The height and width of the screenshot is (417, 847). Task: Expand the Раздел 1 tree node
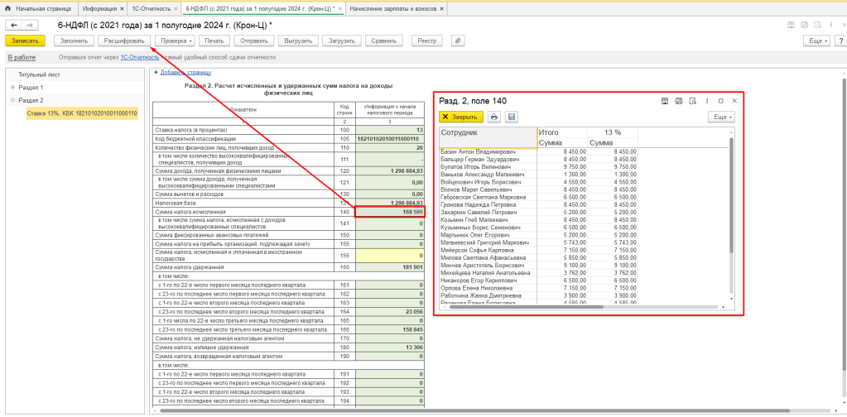(12, 87)
